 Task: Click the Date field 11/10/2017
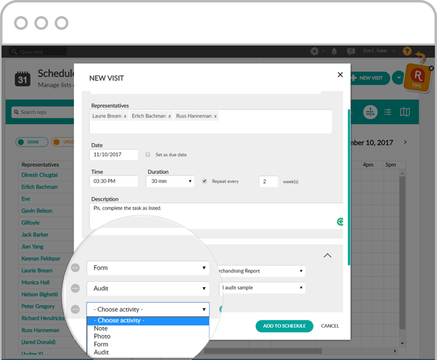[x=114, y=154]
